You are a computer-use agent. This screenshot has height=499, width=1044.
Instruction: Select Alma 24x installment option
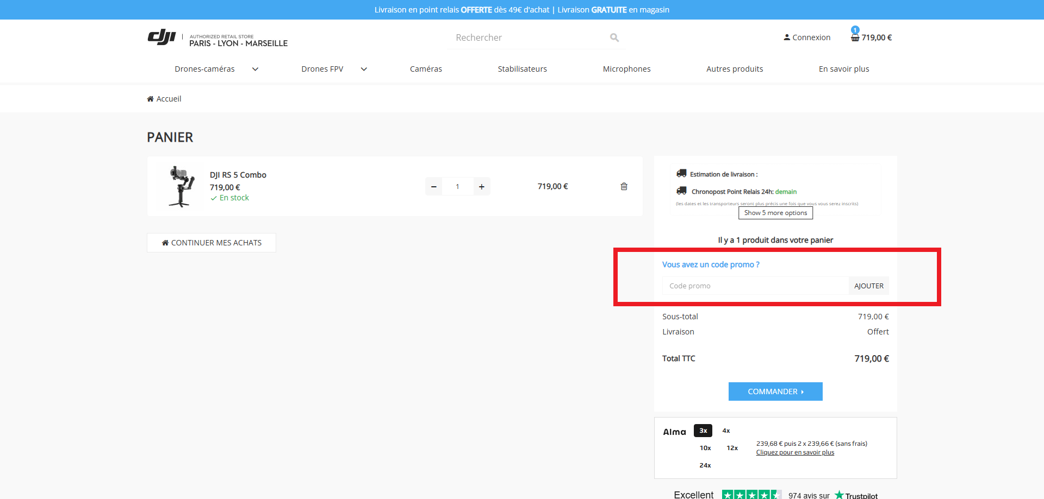click(x=705, y=465)
